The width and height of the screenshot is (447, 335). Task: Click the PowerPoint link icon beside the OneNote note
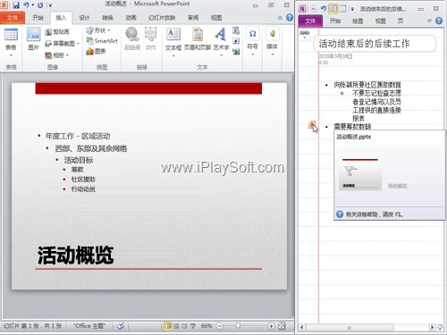[x=312, y=124]
